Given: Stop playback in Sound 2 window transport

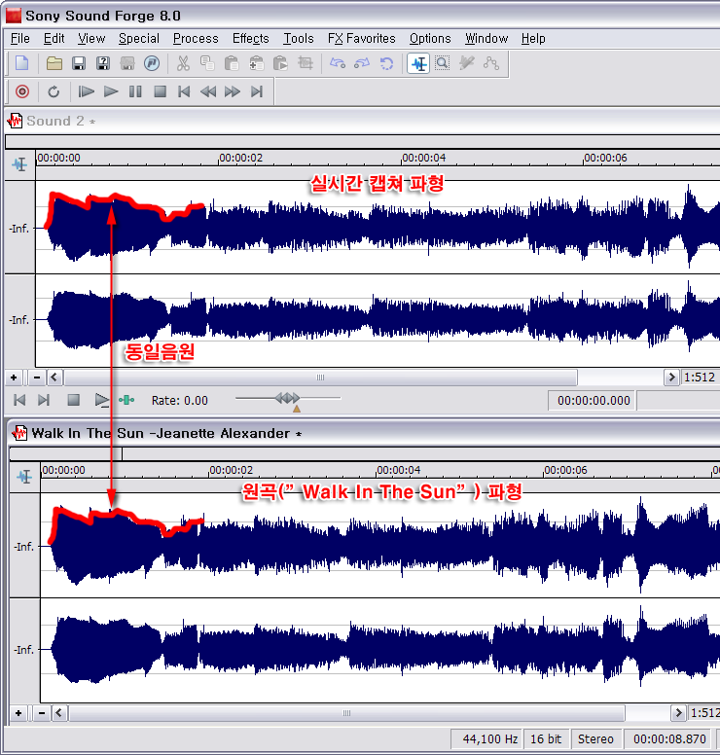Looking at the screenshot, I should (73, 400).
